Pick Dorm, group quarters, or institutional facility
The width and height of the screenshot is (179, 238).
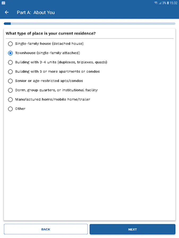[x=10, y=90]
